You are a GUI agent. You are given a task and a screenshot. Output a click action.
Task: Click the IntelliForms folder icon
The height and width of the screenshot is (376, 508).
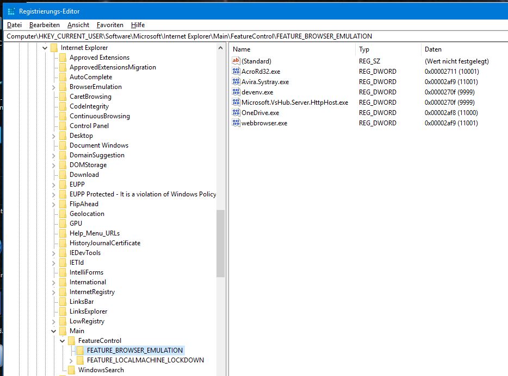click(x=63, y=272)
